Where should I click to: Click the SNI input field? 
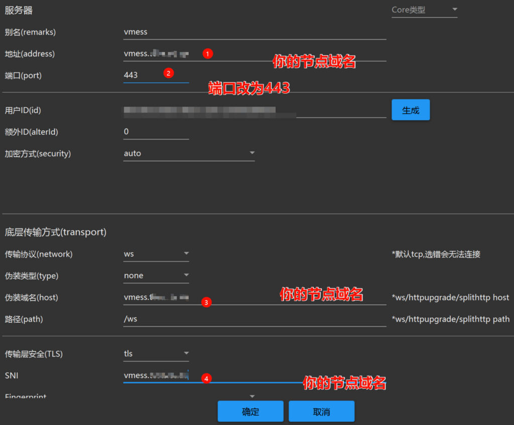pos(156,375)
